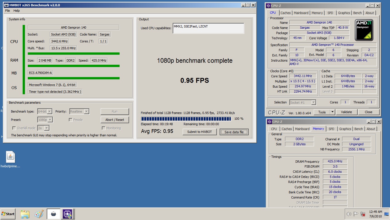The width and height of the screenshot is (390, 220).
Task: Switch to Caches tab in upper CPU-Z
Action: click(x=285, y=13)
